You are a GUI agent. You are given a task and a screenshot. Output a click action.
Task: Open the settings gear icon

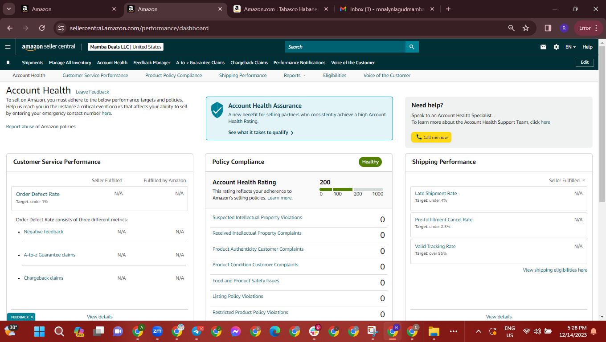point(556,47)
